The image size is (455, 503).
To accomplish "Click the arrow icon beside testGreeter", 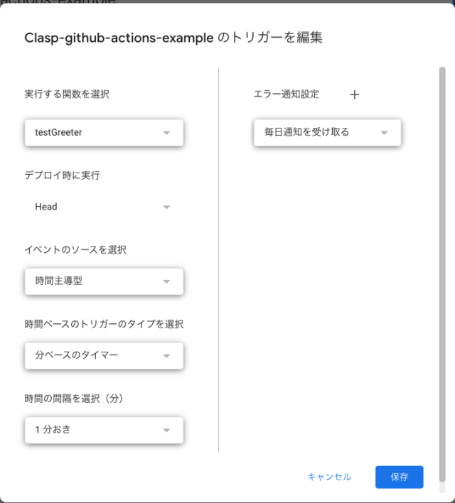I will click(166, 133).
